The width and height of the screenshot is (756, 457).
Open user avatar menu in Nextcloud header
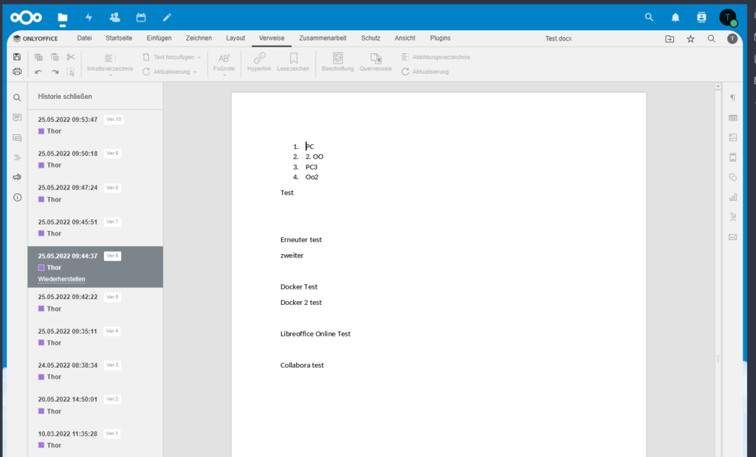(727, 18)
